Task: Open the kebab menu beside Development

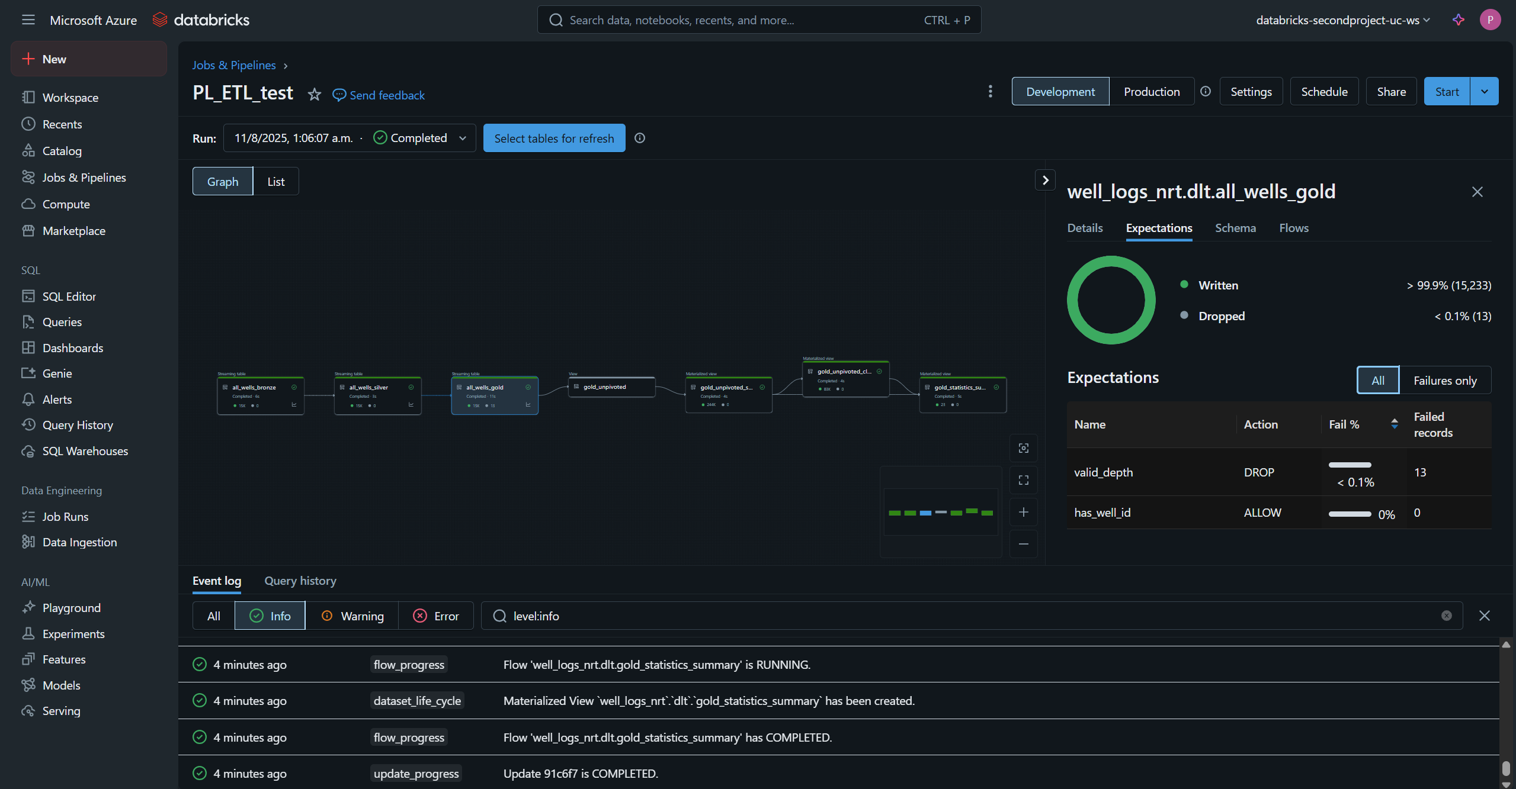Action: pyautogui.click(x=990, y=91)
